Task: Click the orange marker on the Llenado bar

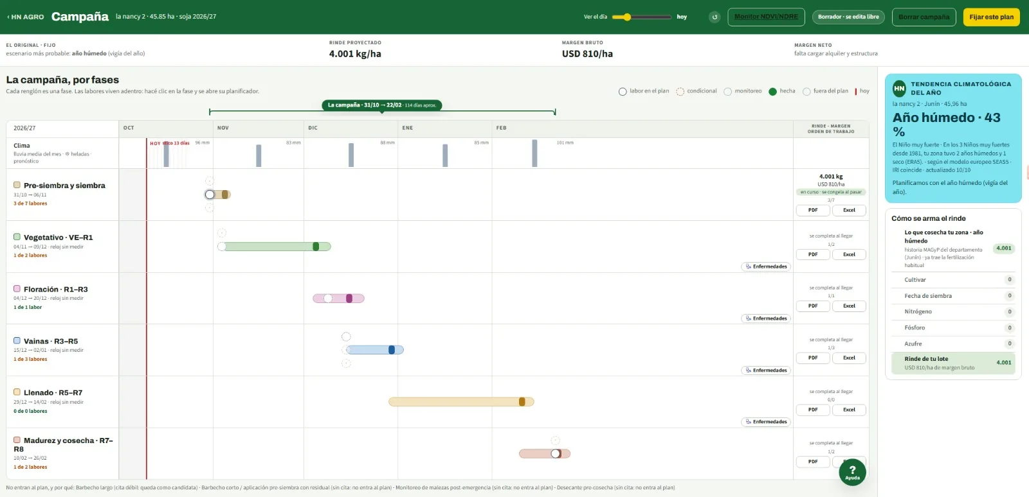Action: (522, 402)
